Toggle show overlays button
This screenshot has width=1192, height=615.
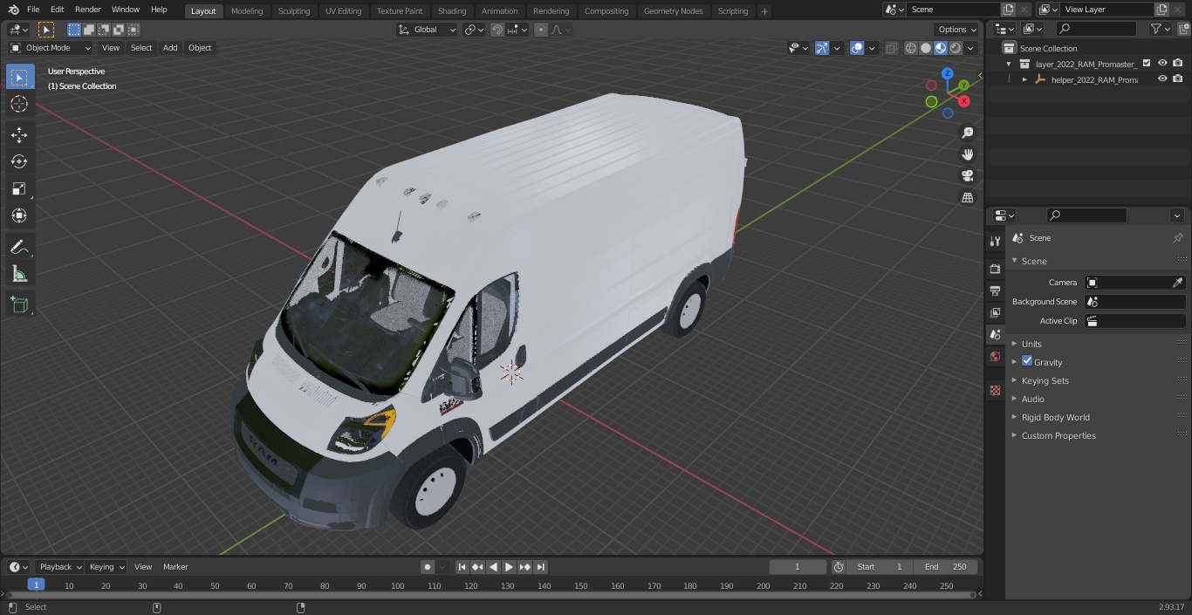tap(857, 48)
